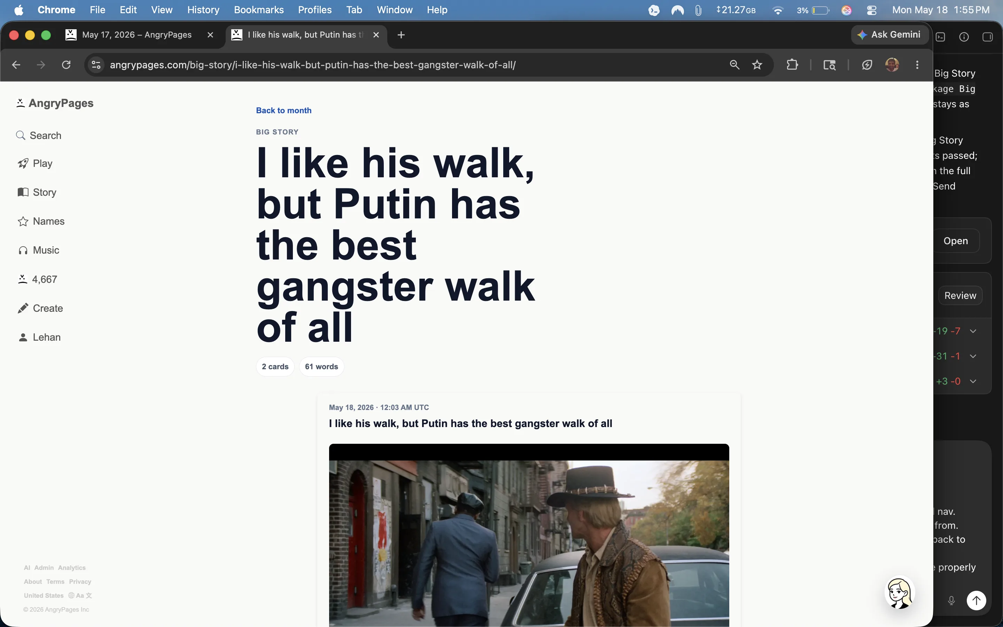Screen dimensions: 1003x627
Task: Click the 4,667 counter in the sidebar
Action: coord(37,279)
